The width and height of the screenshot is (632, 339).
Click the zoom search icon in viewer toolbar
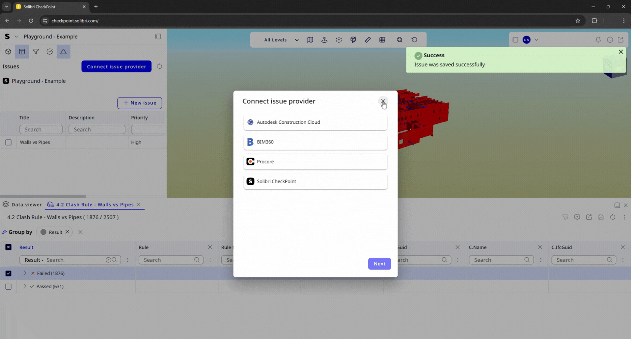(399, 40)
